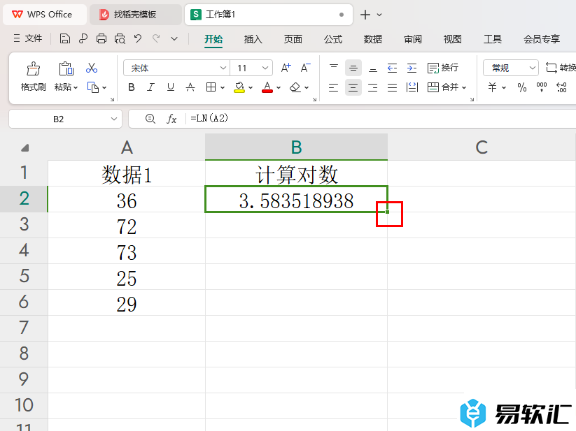
Task: Select column C header
Action: pos(482,147)
